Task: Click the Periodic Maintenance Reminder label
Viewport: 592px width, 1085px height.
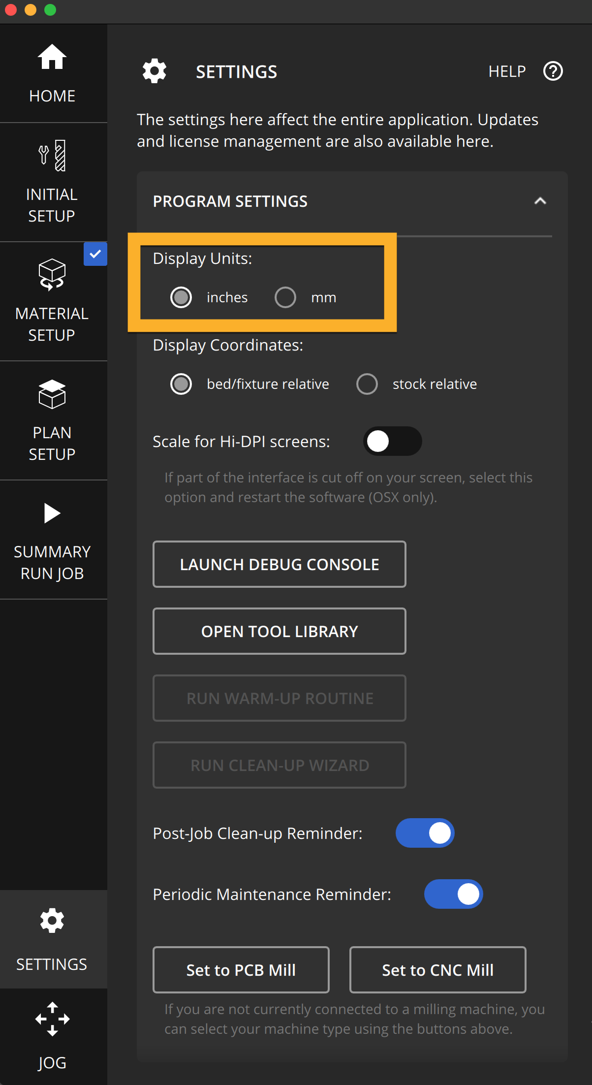Action: coord(272,894)
